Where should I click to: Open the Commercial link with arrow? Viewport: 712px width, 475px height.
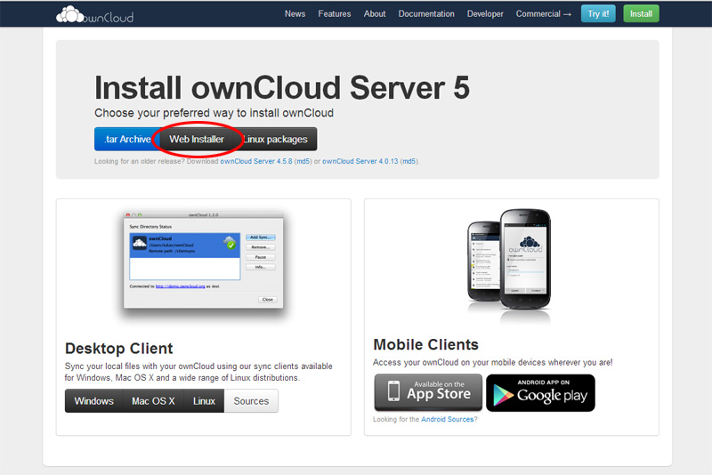(543, 14)
